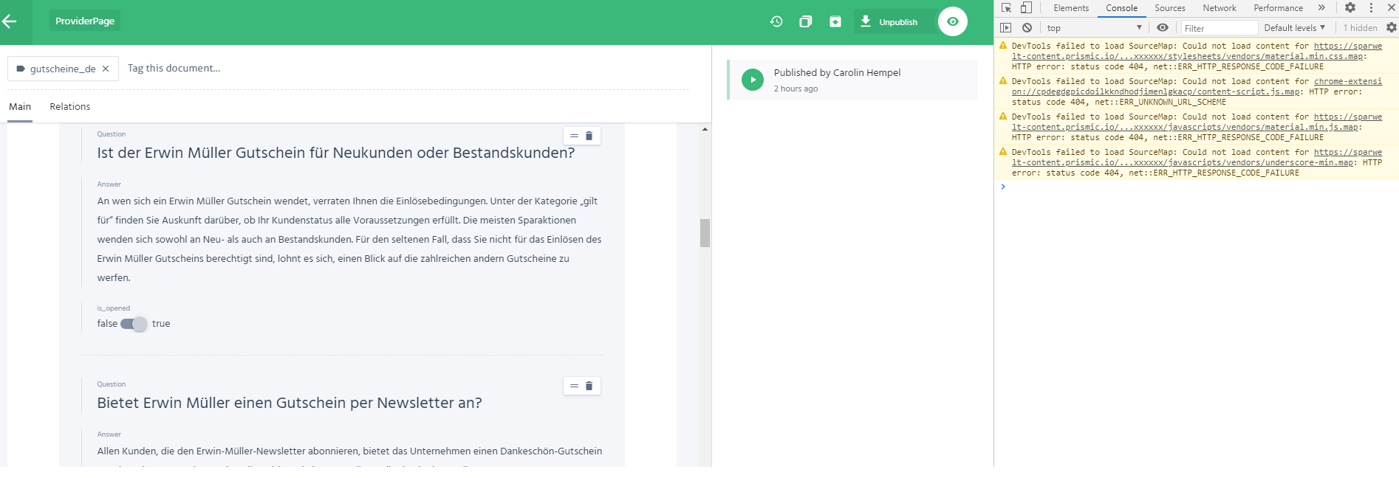Click the up arrow of the editor scrollbar

click(705, 129)
